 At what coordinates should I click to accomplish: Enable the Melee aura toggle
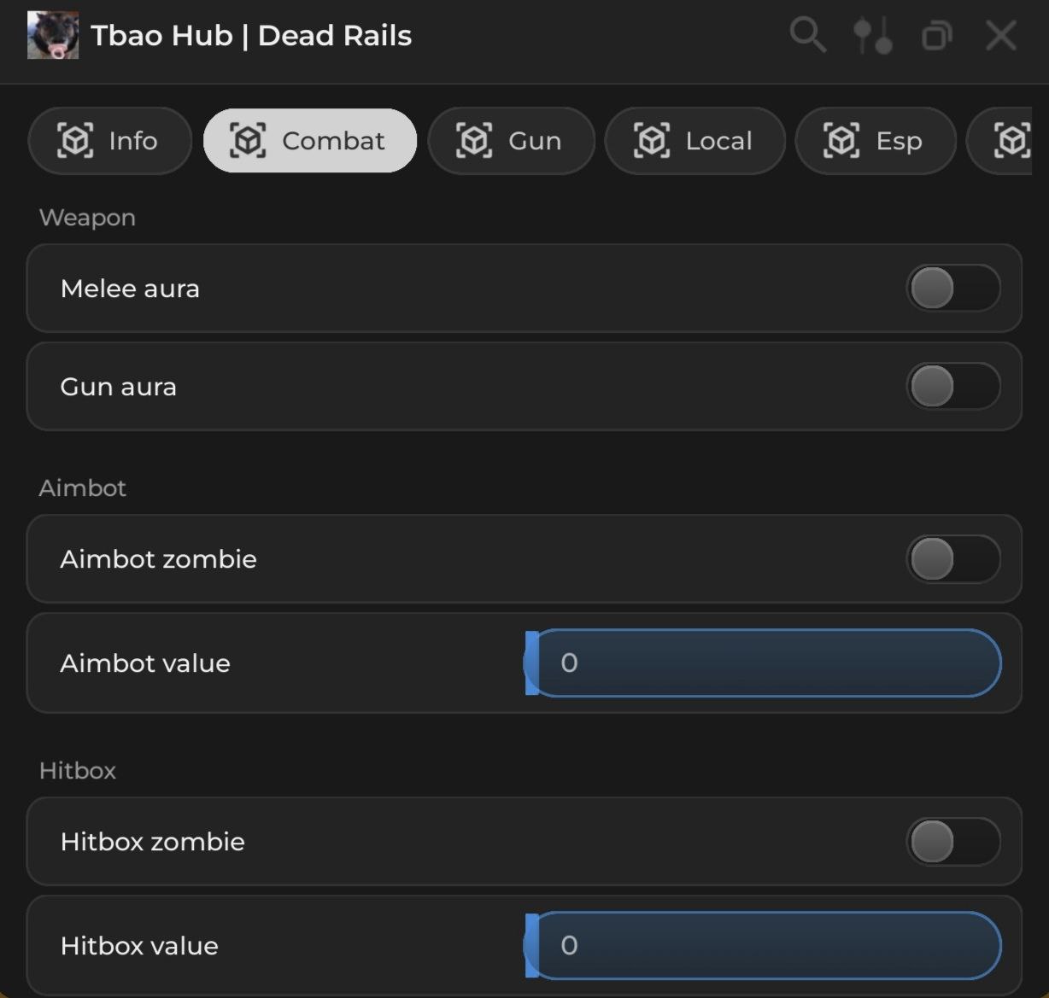pyautogui.click(x=952, y=289)
